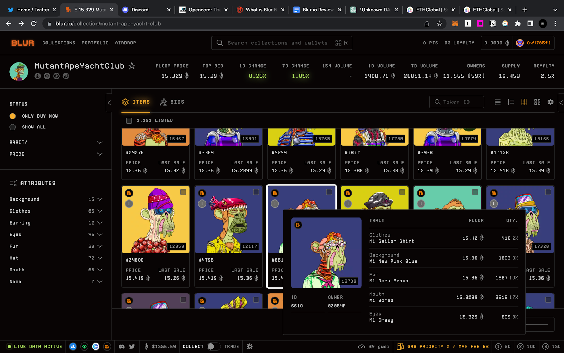Check the box on the yellow-background ape card
This screenshot has width=564, height=353.
(402, 192)
